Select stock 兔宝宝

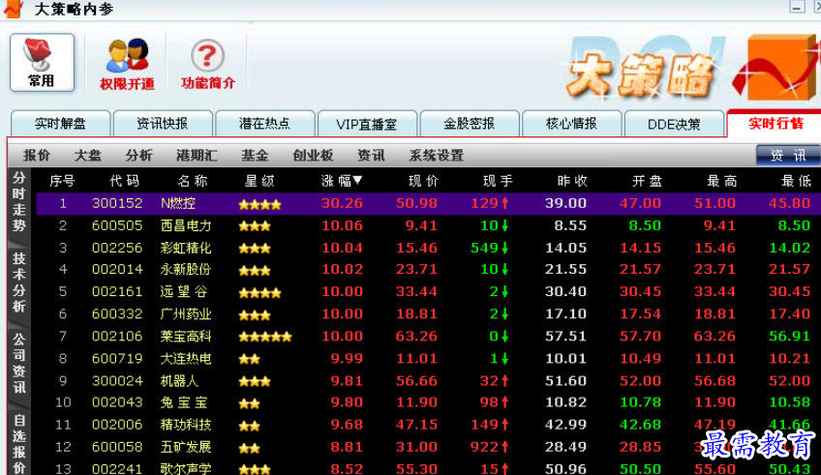(x=184, y=402)
